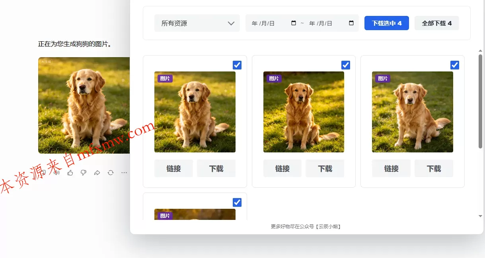Copy the chat response with copy icon
485x258 pixels.
(43, 173)
